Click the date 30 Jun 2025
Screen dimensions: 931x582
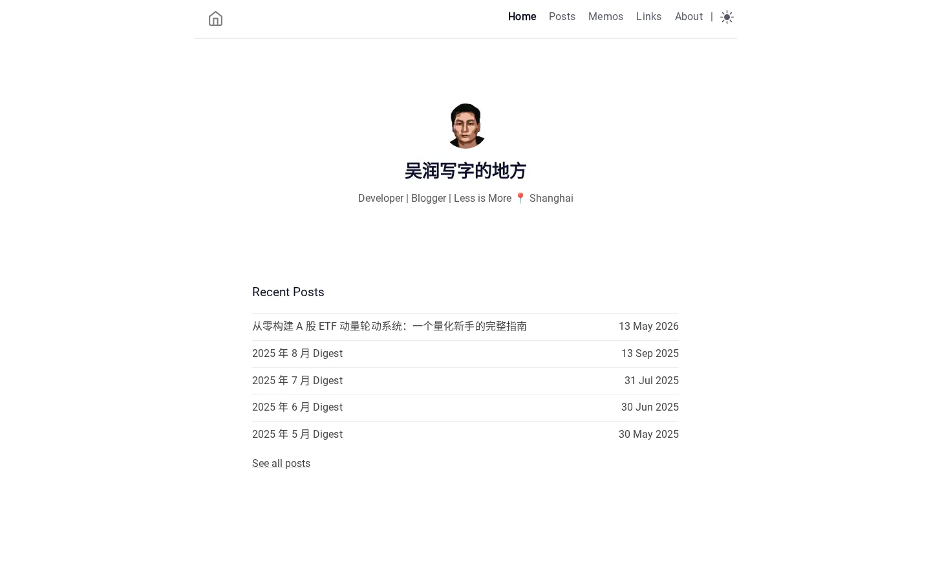click(x=650, y=407)
